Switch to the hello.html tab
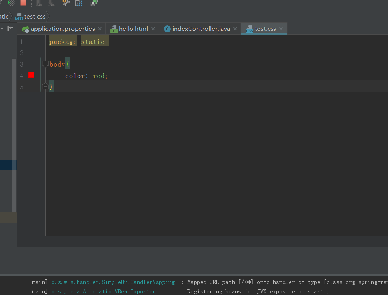The image size is (388, 295). pos(133,29)
